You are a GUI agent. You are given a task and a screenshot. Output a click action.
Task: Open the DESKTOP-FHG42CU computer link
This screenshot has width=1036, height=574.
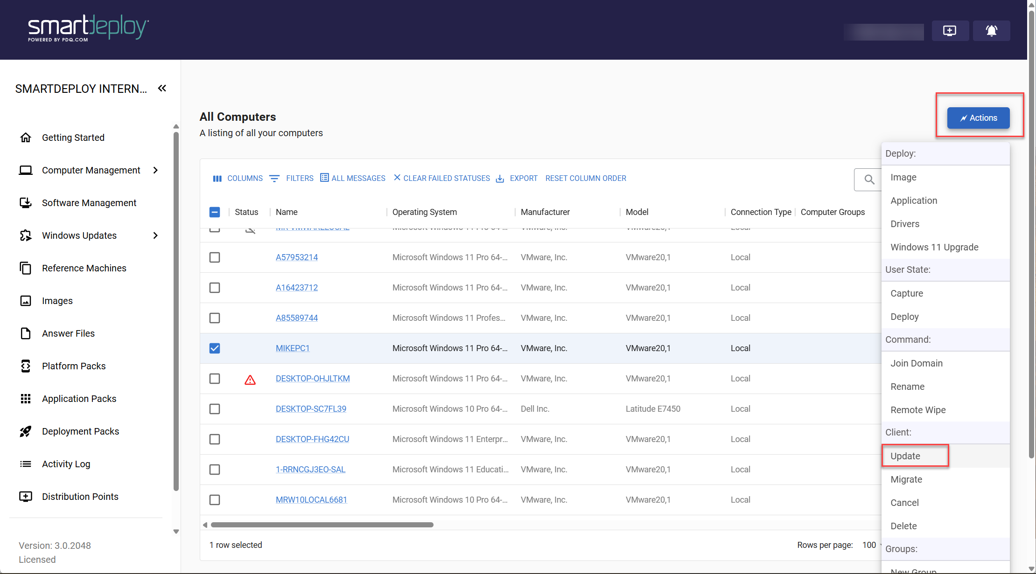pyautogui.click(x=312, y=439)
